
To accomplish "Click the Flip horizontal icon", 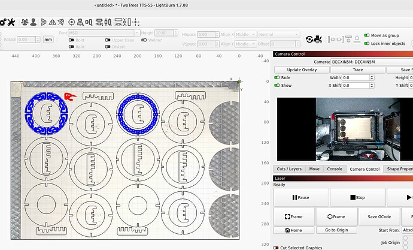I will coord(44,22).
